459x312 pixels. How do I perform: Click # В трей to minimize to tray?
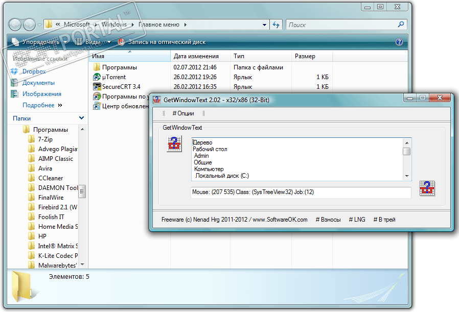point(384,220)
